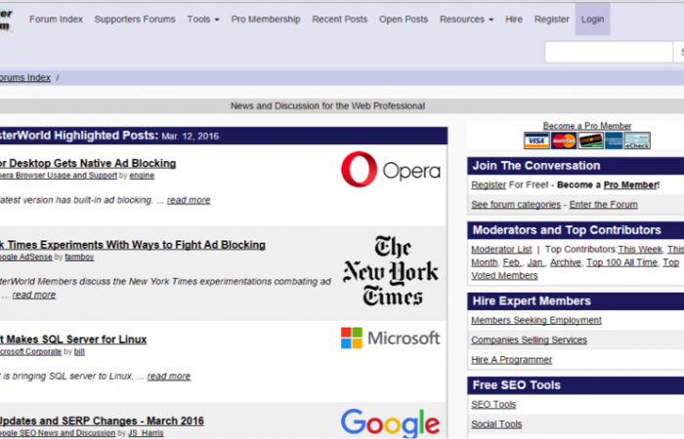Open See forum categories link
This screenshot has height=439, width=684.
coord(516,205)
